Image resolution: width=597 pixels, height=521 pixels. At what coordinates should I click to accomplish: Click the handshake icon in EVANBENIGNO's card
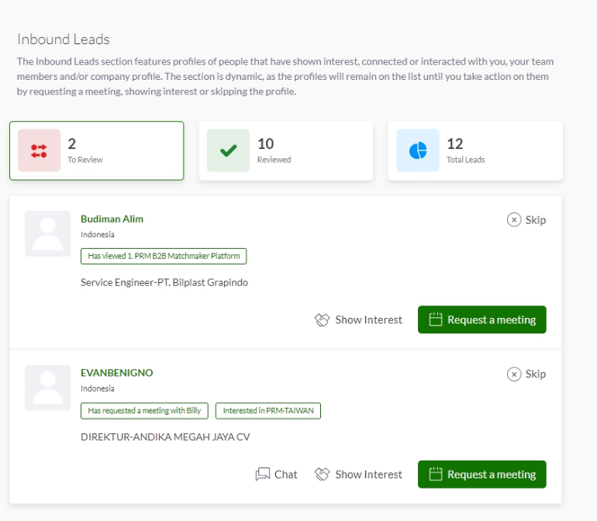click(322, 474)
